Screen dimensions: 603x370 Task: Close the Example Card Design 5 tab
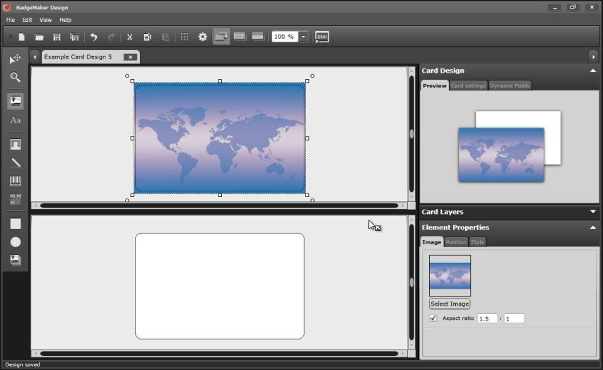tap(130, 57)
